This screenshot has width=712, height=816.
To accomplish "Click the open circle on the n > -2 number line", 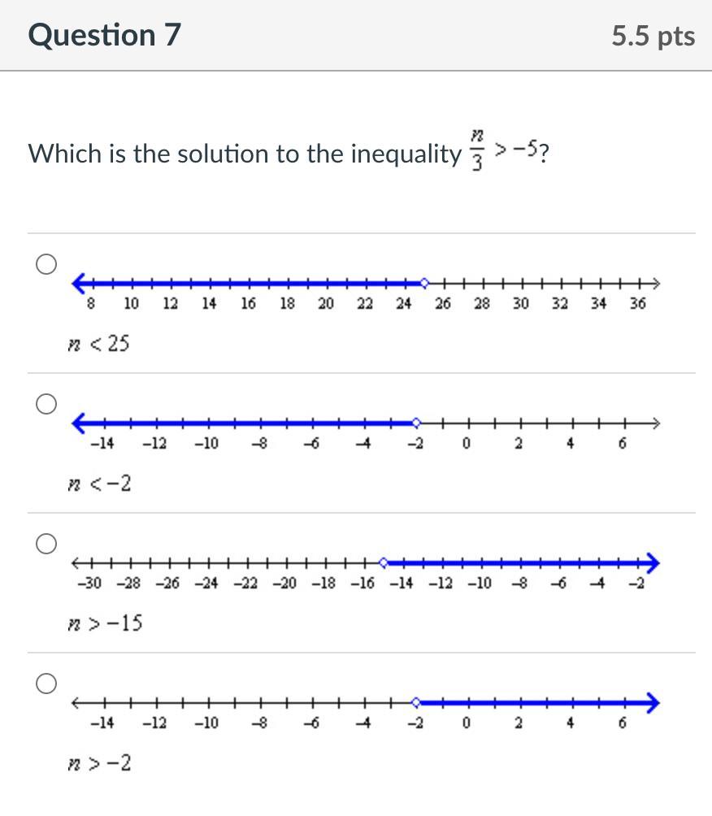I will point(416,701).
